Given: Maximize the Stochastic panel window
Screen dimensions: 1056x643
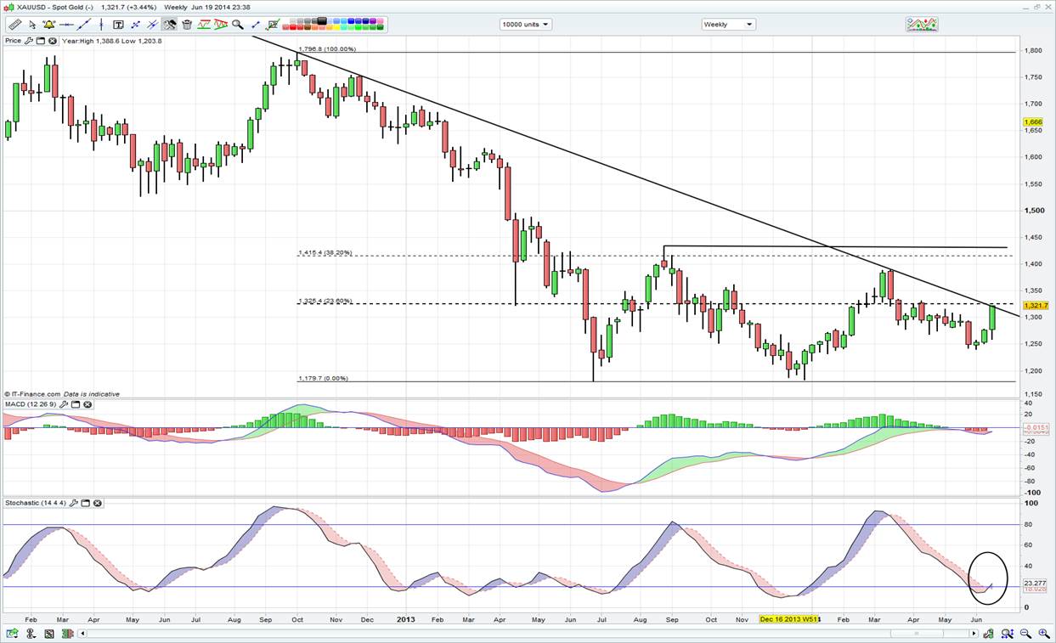Looking at the screenshot, I should click(x=86, y=504).
